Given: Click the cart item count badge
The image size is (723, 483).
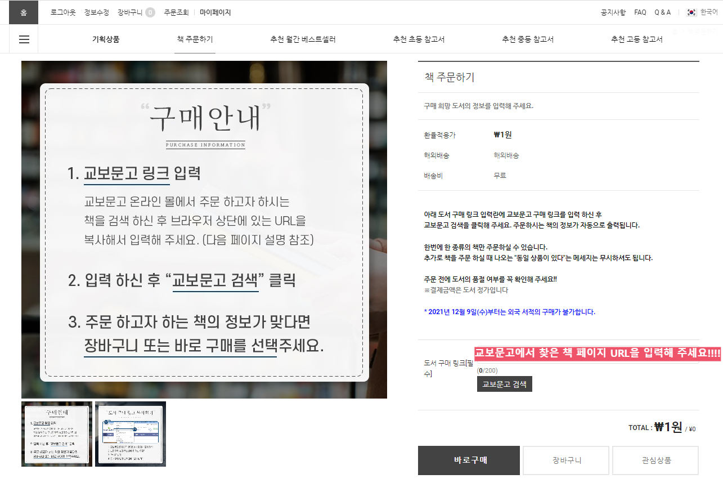Looking at the screenshot, I should click(x=150, y=12).
